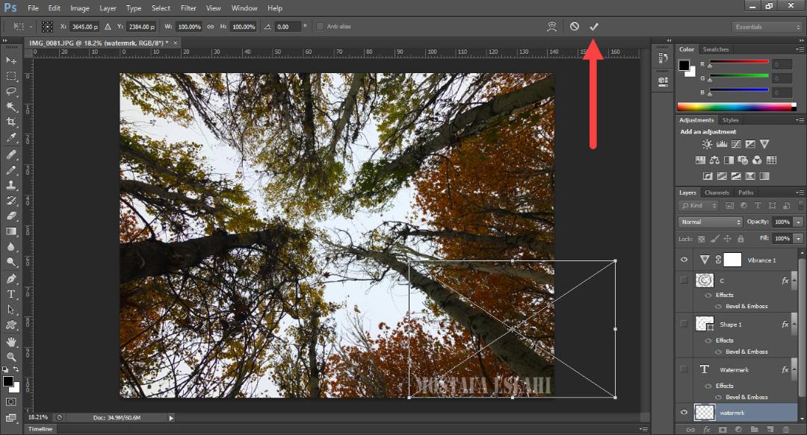Select the Hand tool
This screenshot has height=435, width=807.
[x=11, y=342]
